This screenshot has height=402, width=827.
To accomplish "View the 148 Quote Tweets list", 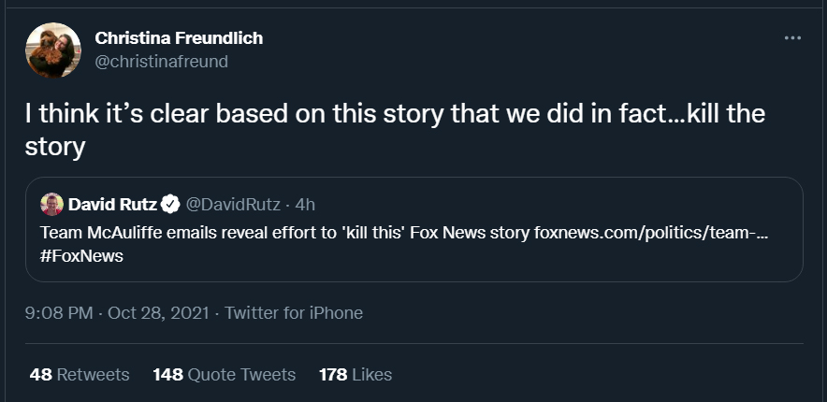I will pos(225,375).
